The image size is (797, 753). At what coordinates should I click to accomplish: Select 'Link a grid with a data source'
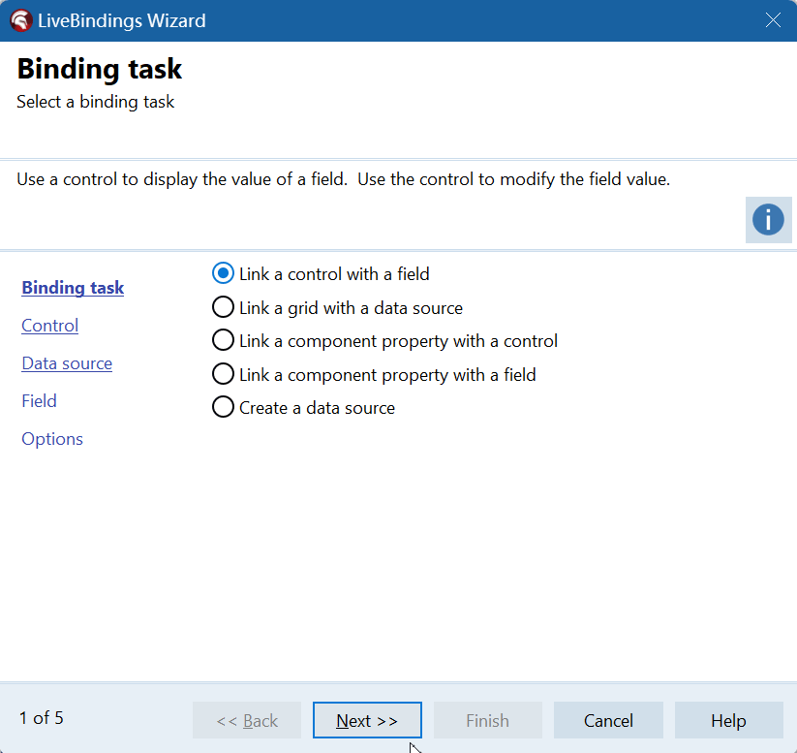click(224, 308)
